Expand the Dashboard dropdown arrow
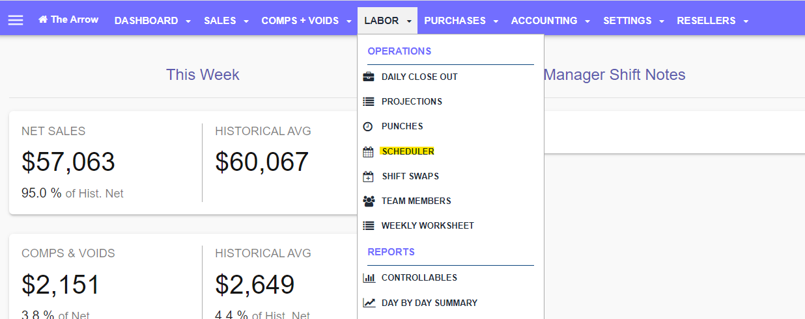Viewport: 805px width, 319px height. coord(188,21)
